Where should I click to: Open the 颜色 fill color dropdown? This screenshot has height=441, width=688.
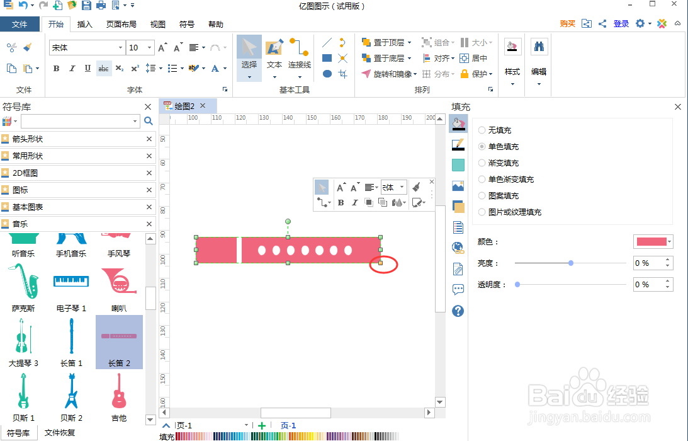point(669,241)
